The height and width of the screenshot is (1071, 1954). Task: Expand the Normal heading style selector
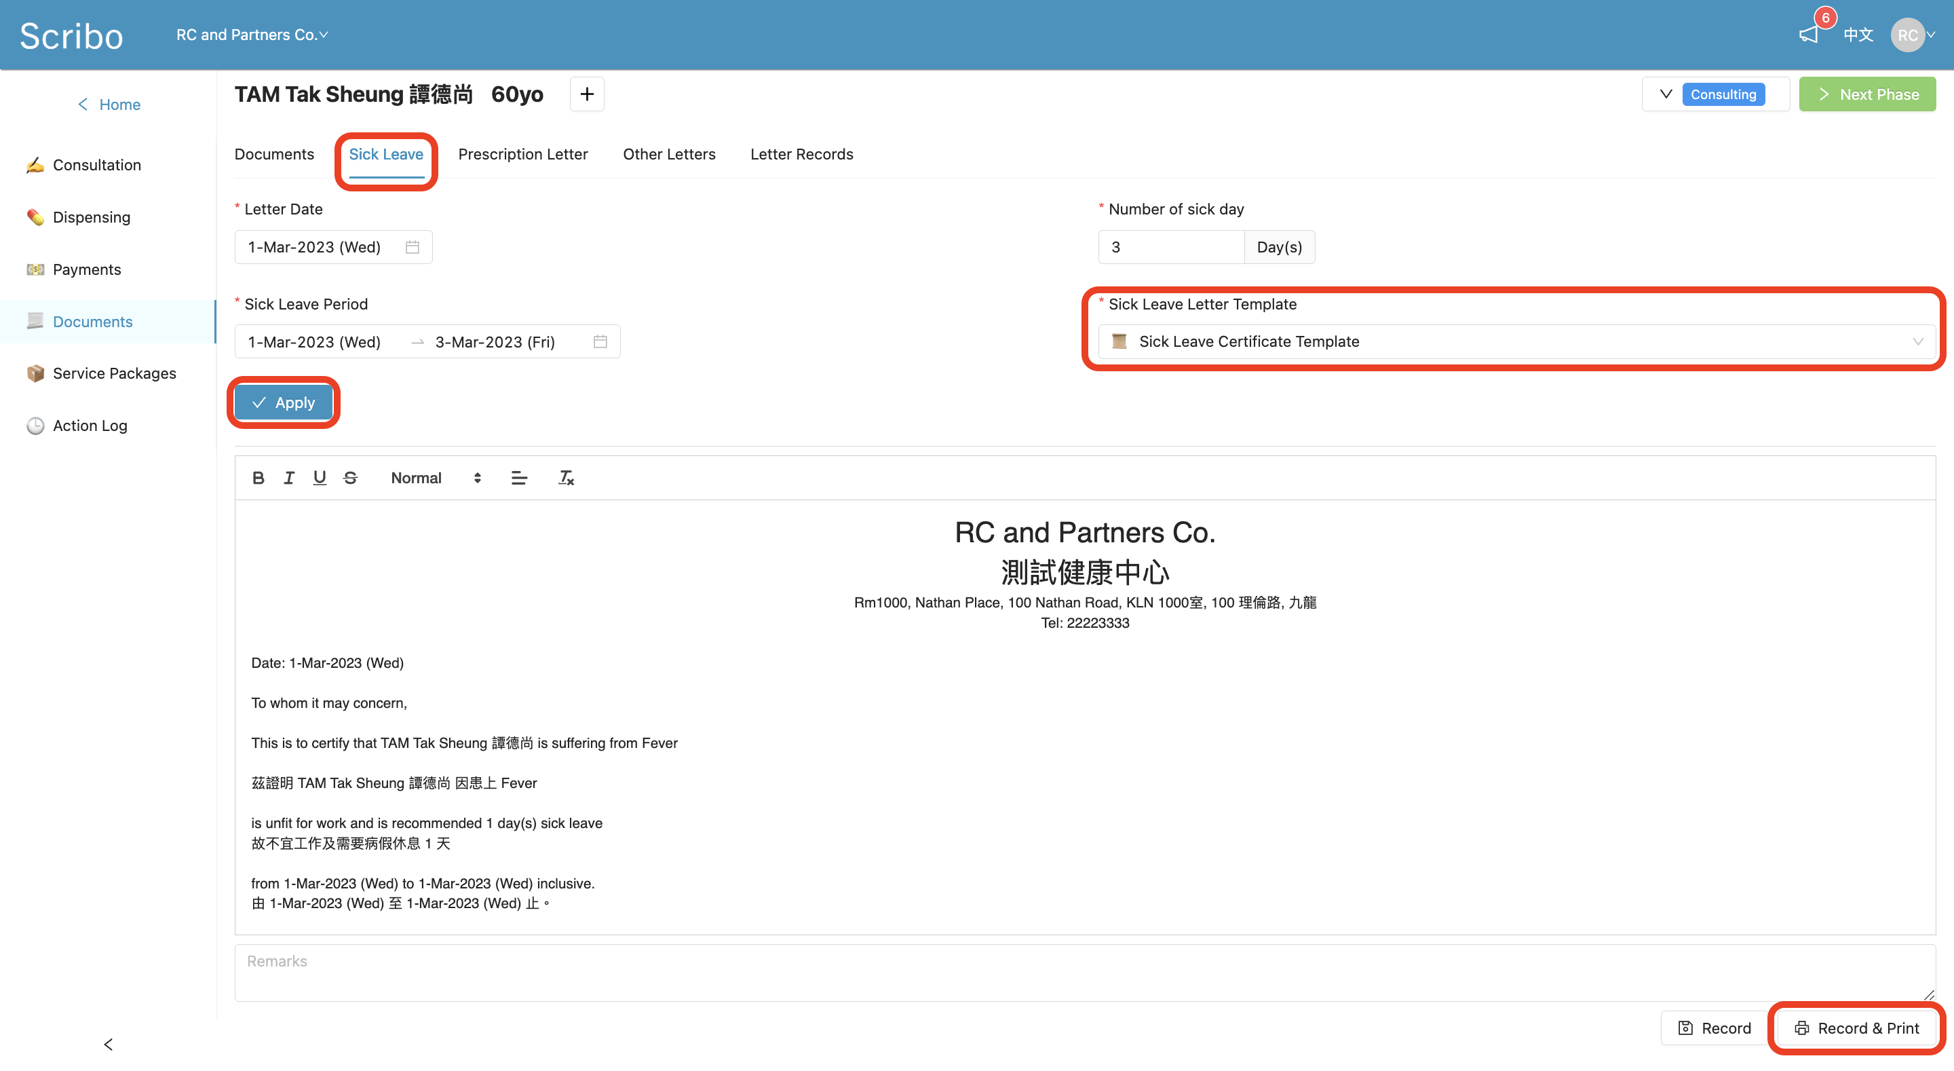pyautogui.click(x=436, y=477)
